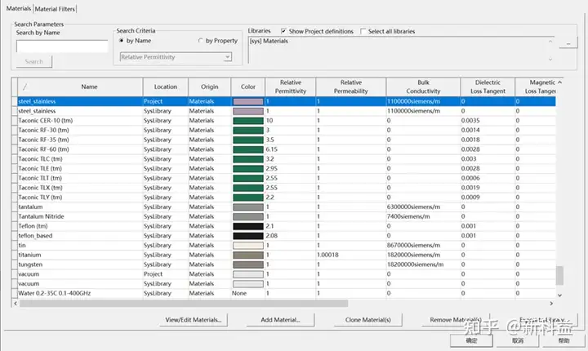Toggle Show Project definitions checkbox
The width and height of the screenshot is (588, 351).
(x=283, y=31)
